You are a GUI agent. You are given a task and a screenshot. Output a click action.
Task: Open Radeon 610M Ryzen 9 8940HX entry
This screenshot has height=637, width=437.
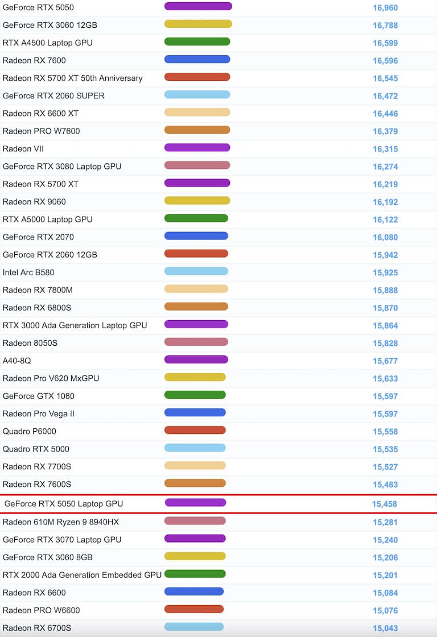pyautogui.click(x=61, y=522)
